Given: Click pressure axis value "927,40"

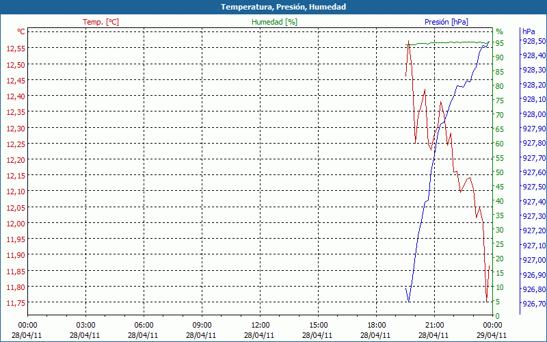Looking at the screenshot, I should click(x=534, y=202).
